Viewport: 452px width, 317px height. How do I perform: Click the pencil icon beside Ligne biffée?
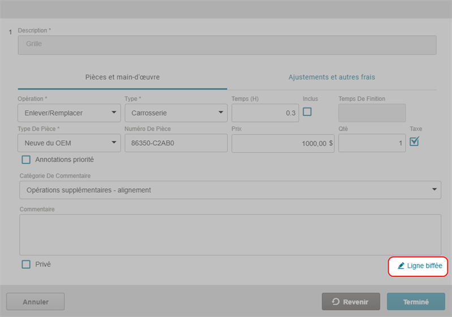coord(401,266)
